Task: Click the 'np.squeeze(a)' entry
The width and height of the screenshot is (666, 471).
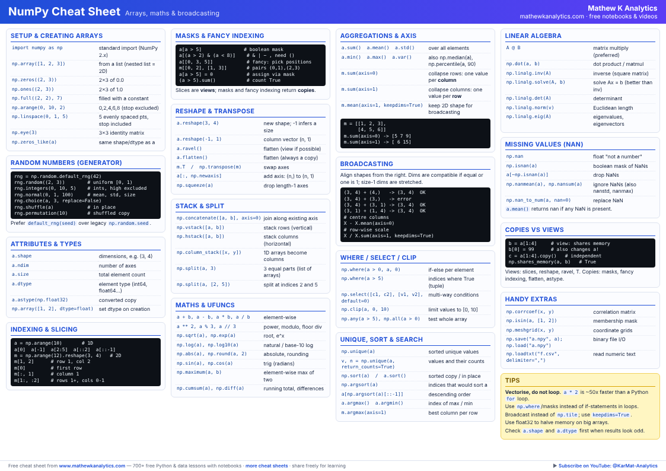Action: 195,185
